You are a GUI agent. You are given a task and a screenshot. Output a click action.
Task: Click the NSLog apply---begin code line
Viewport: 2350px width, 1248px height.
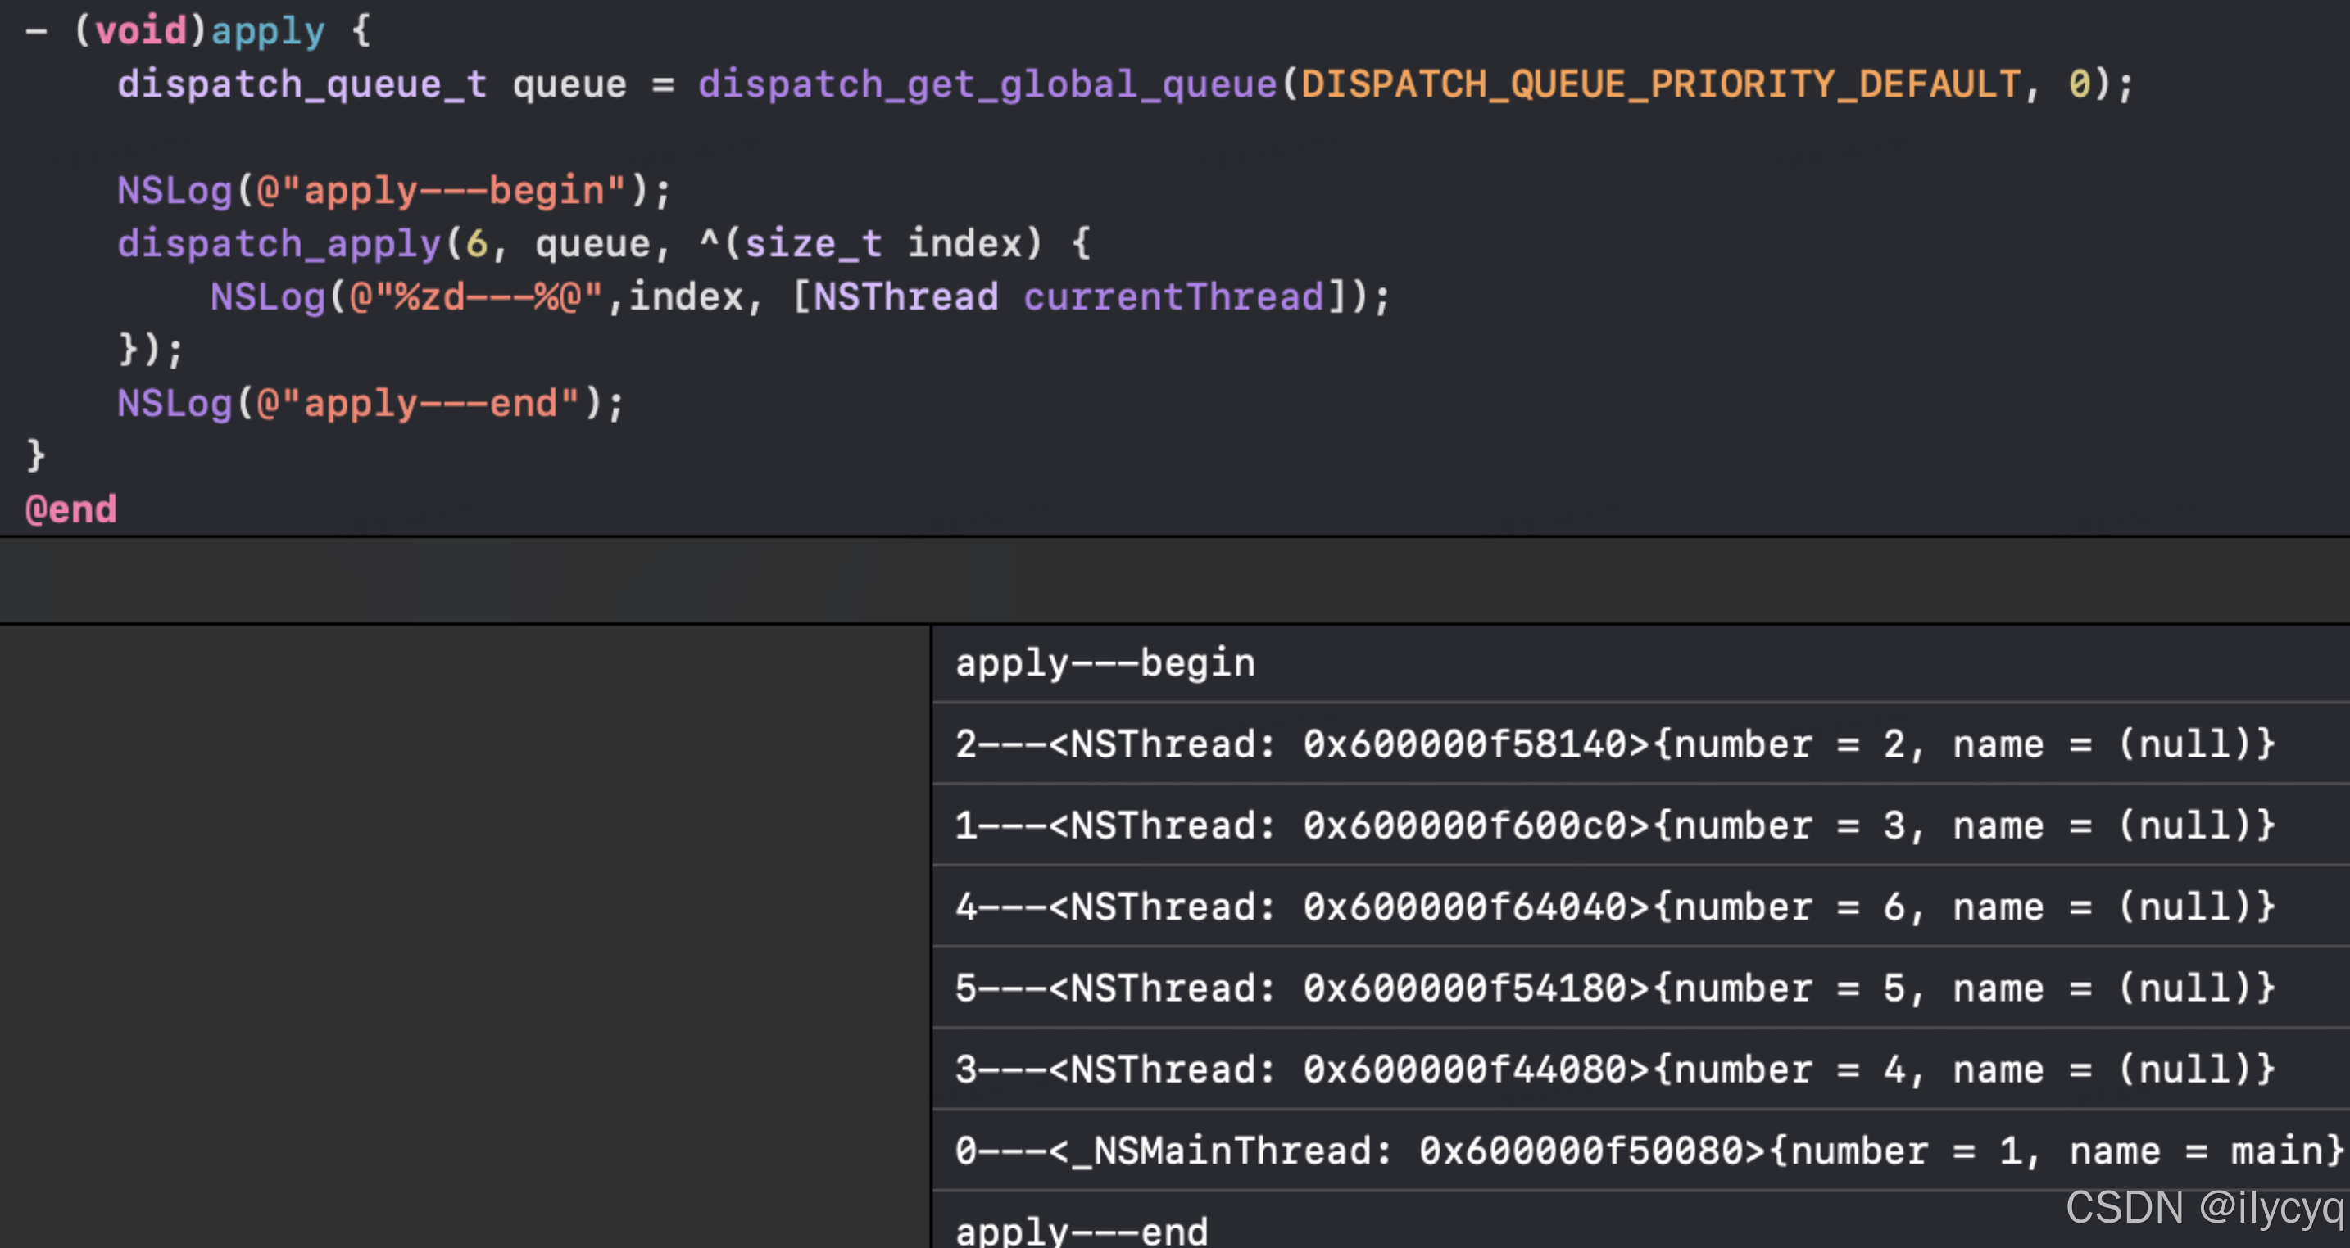tap(394, 191)
